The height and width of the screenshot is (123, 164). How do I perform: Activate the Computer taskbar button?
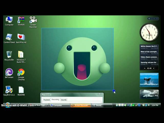click(59, 105)
